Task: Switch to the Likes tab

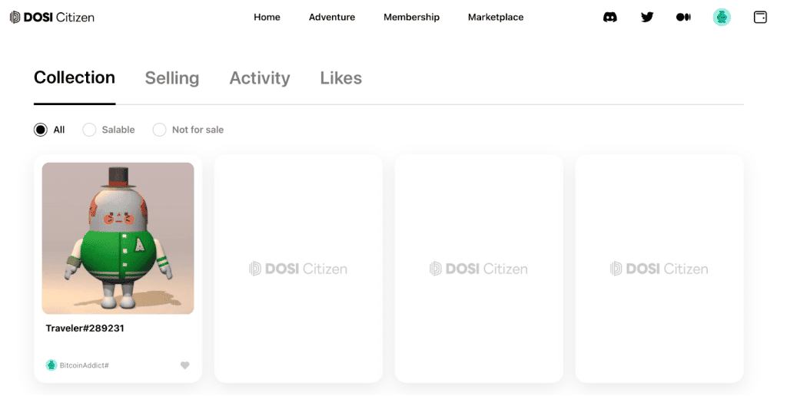Action: (340, 78)
